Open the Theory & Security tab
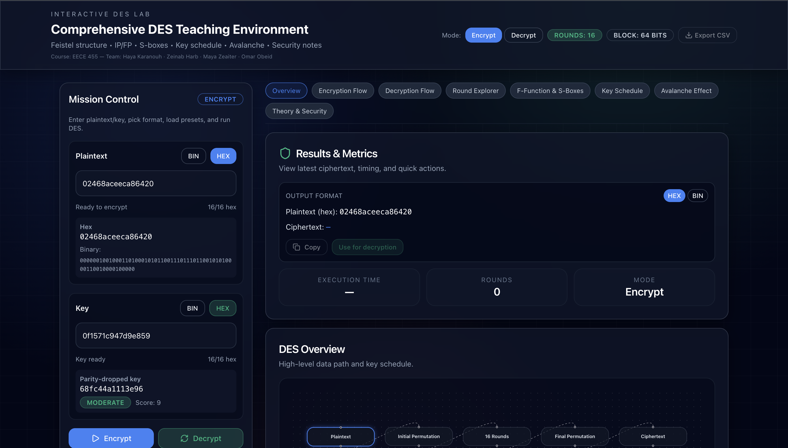Image resolution: width=788 pixels, height=448 pixels. (x=299, y=111)
